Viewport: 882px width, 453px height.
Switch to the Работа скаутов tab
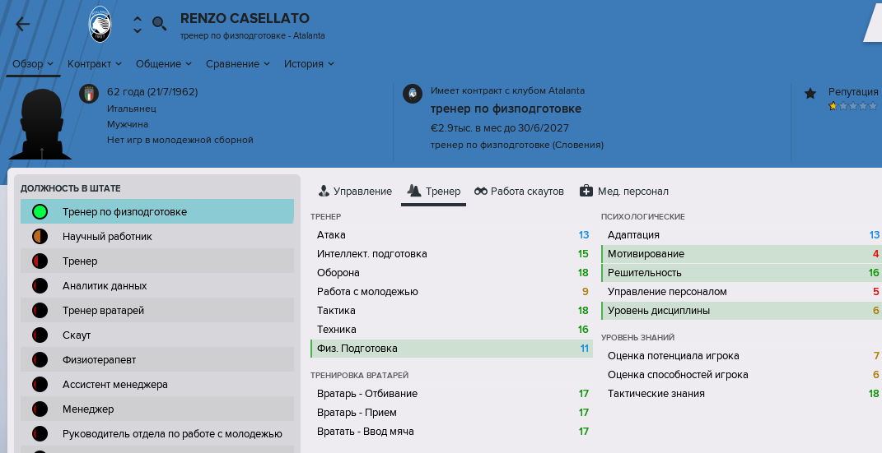pos(519,192)
